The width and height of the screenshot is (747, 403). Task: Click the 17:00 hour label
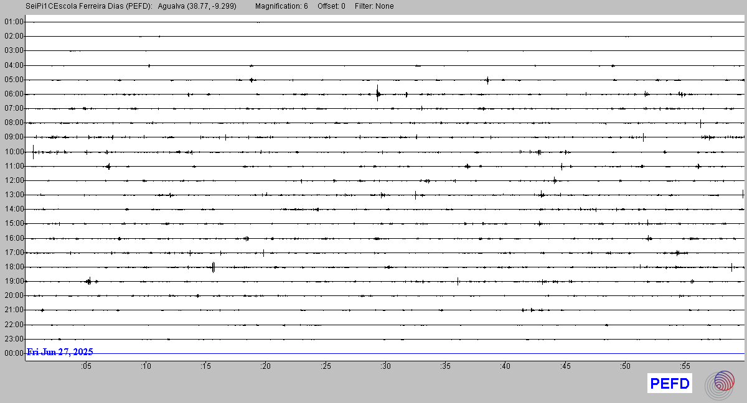(x=14, y=252)
